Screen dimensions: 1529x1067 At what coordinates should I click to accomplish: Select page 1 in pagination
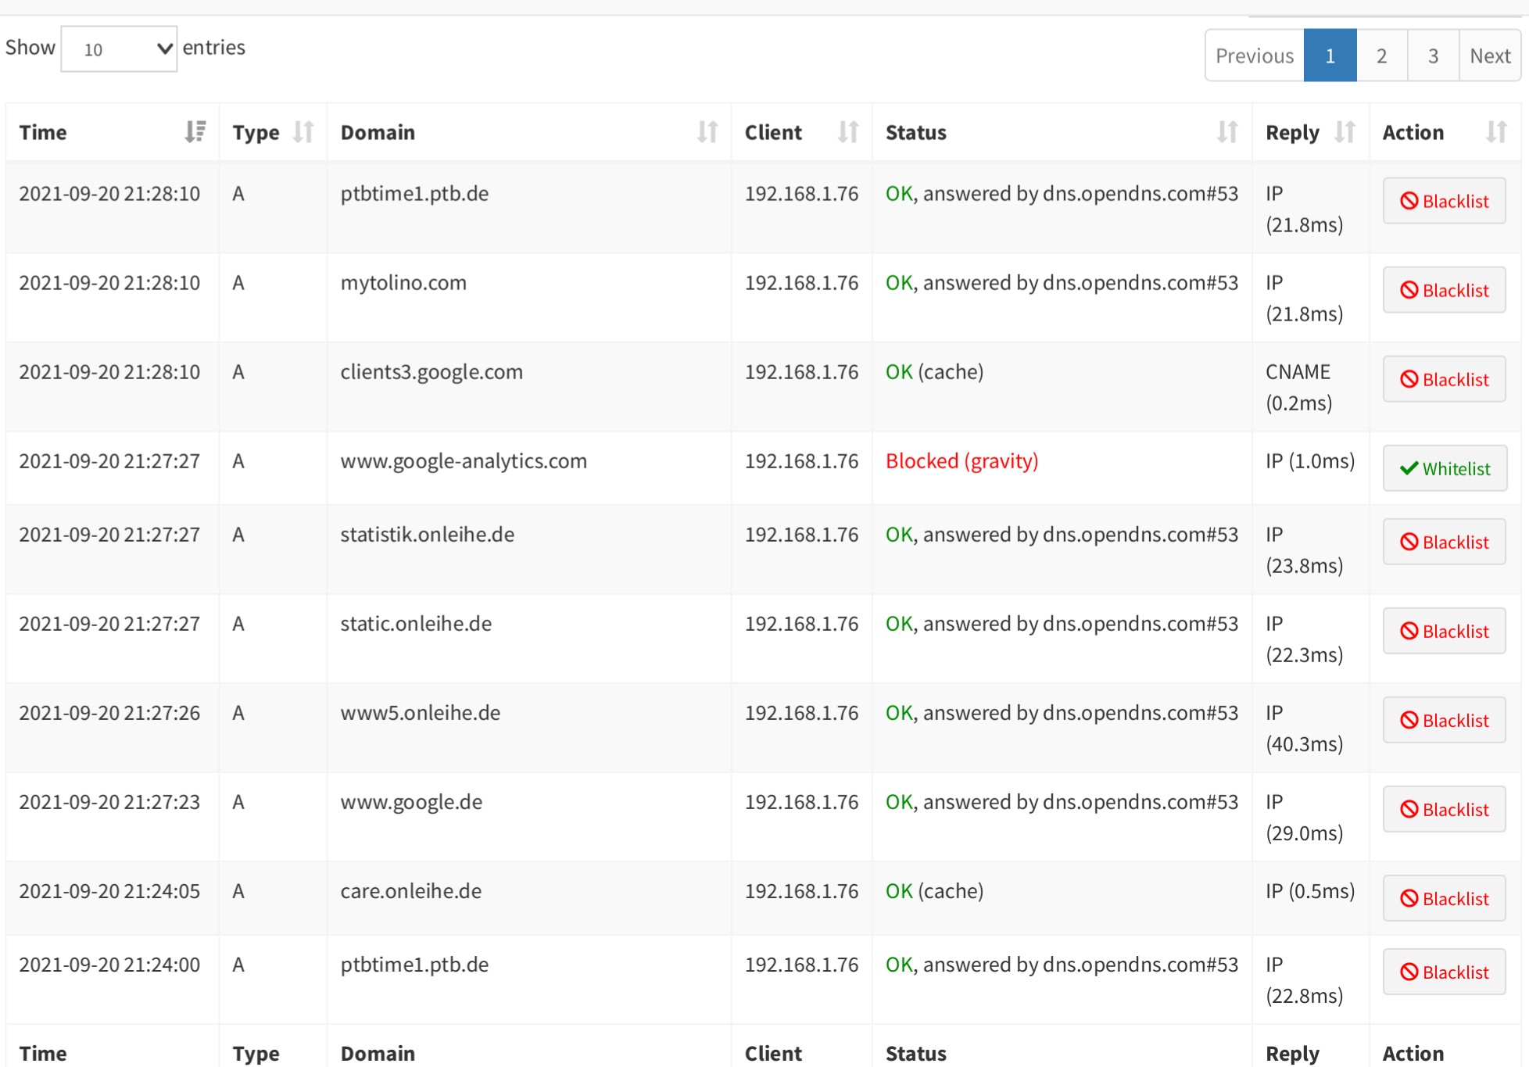1330,55
